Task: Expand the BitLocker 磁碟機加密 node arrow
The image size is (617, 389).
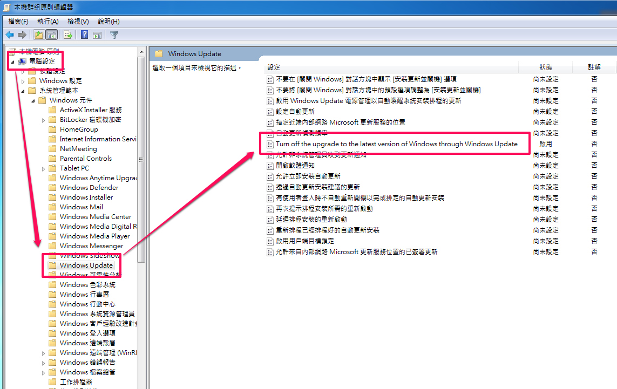Action: tap(43, 120)
